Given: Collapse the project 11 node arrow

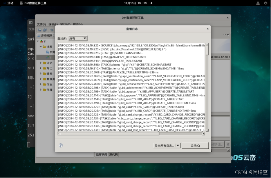Looking at the screenshot, I should 38,41.
